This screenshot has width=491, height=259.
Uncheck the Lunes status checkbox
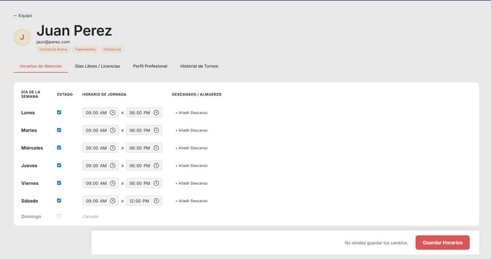click(59, 112)
